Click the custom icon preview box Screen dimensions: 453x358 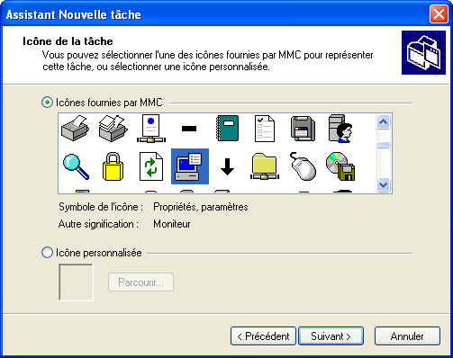(x=76, y=282)
